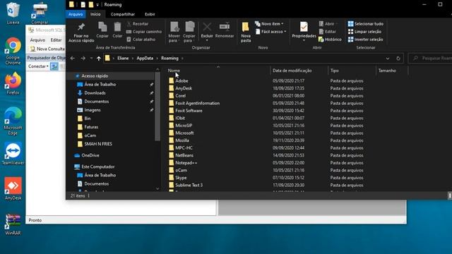
Task: Select the Mozilla folder
Action: click(182, 140)
